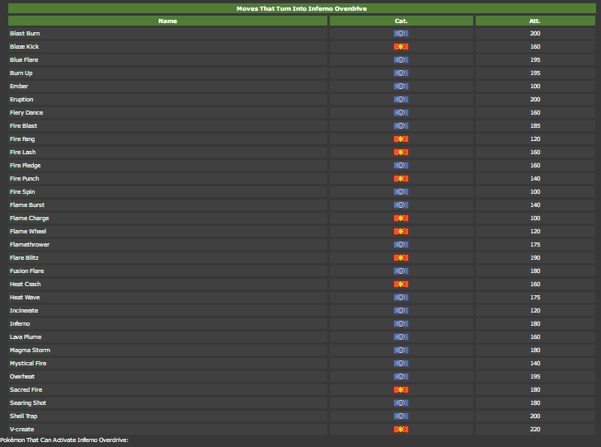This screenshot has height=447, width=601.
Task: Click the category icon in Searing Shot row
Action: (401, 403)
